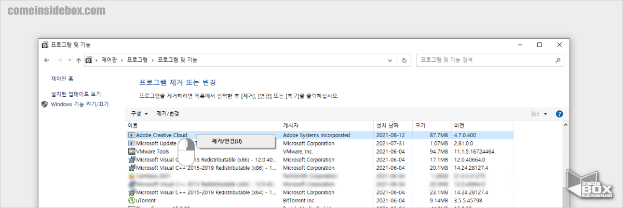
Task: Click the Microsoft Update row icon
Action: click(x=131, y=143)
